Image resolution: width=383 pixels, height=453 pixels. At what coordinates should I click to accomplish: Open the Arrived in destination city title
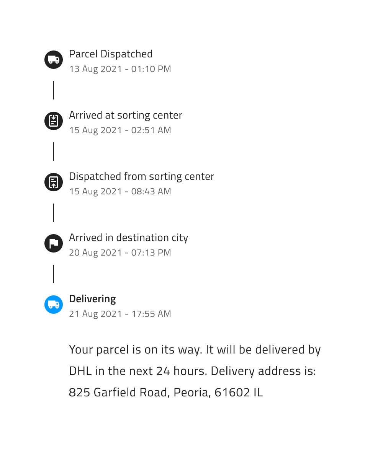pos(128,238)
